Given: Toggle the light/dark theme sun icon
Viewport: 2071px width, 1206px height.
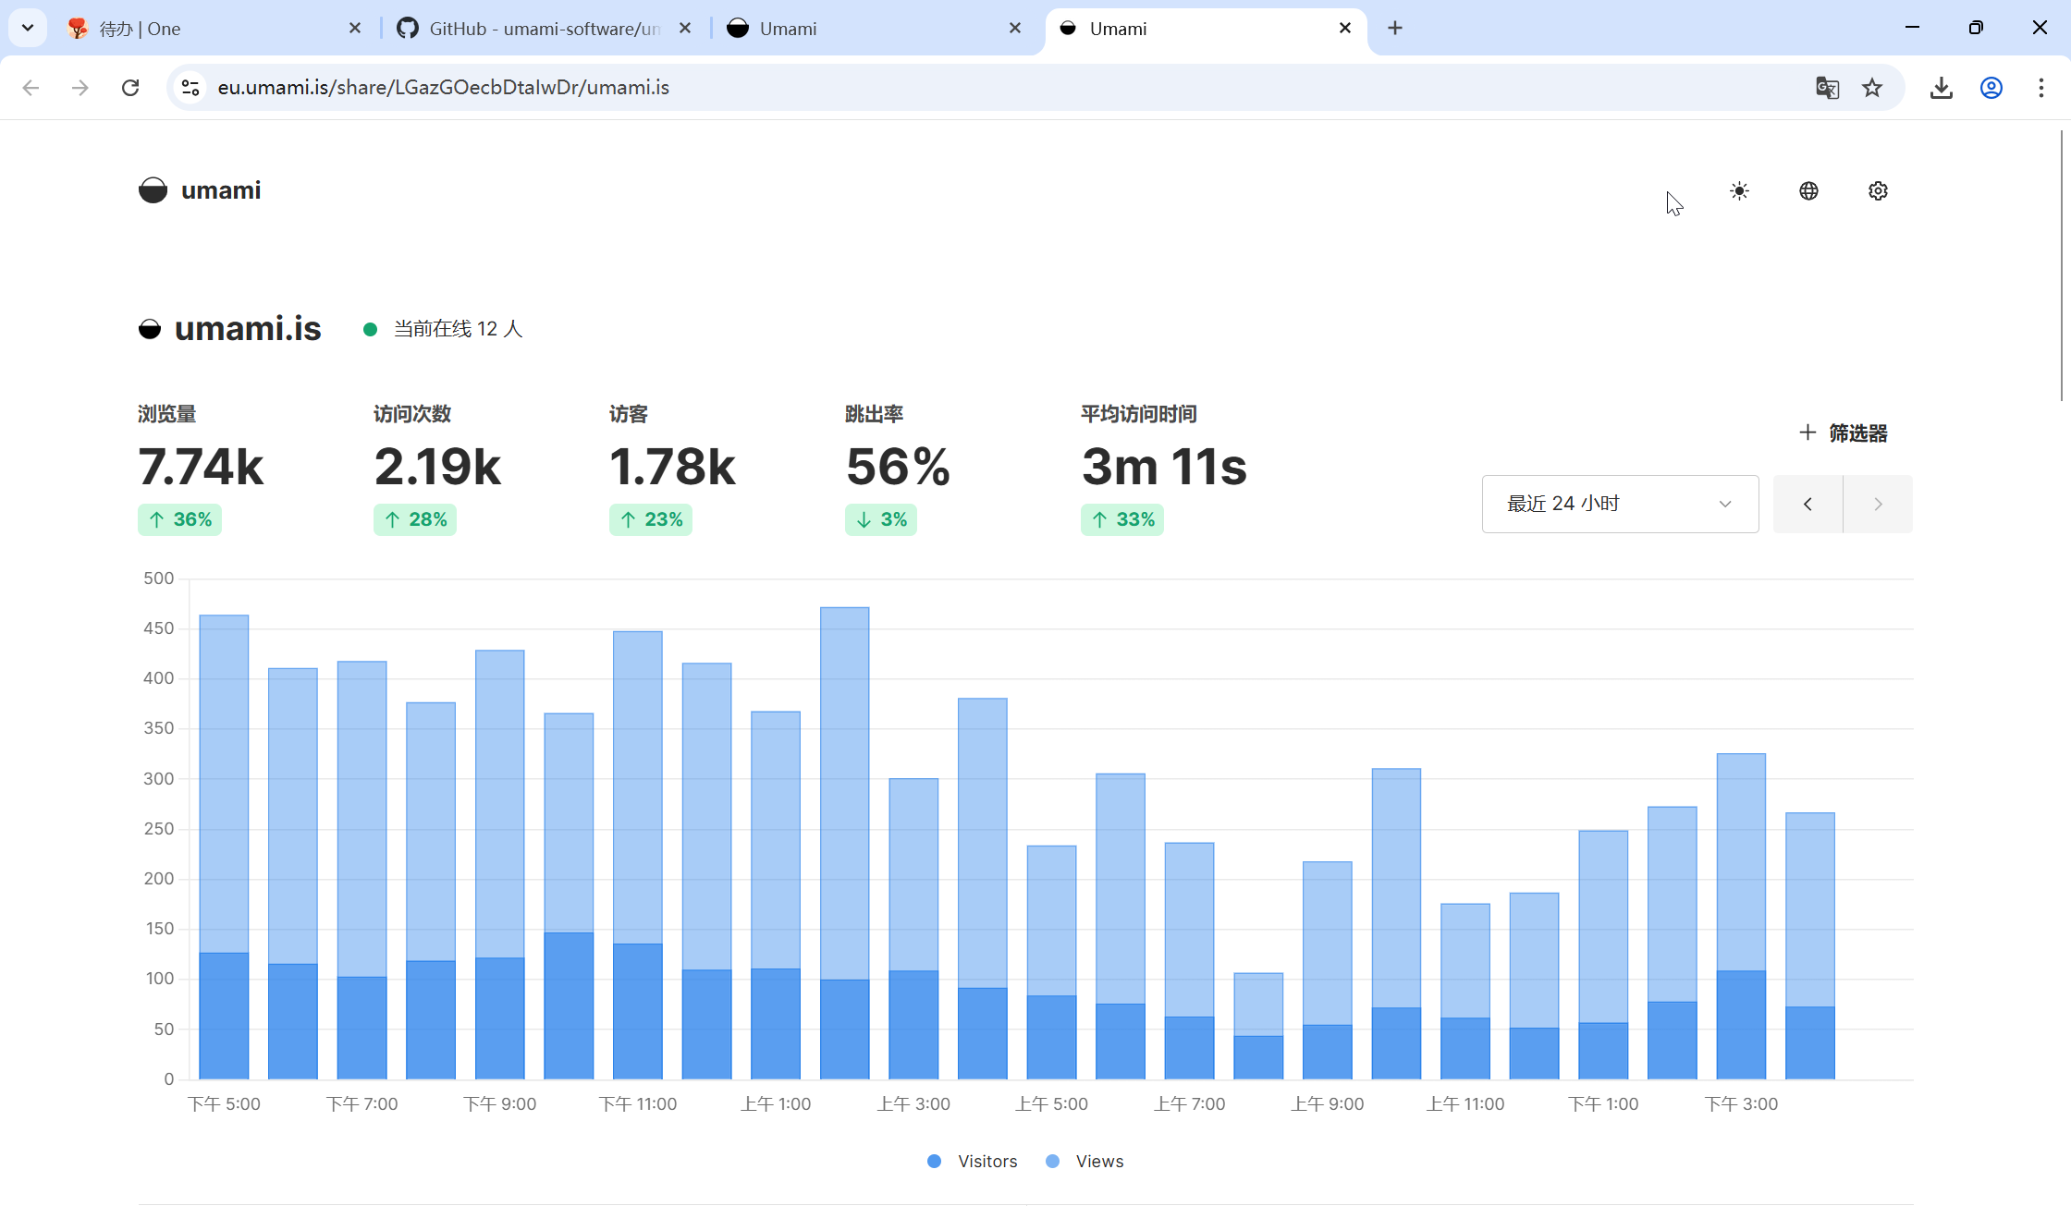Looking at the screenshot, I should 1739,190.
